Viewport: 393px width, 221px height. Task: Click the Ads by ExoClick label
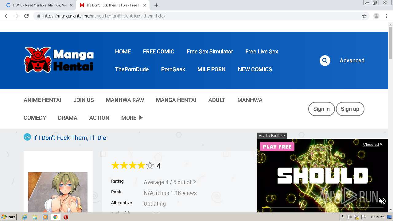click(272, 136)
